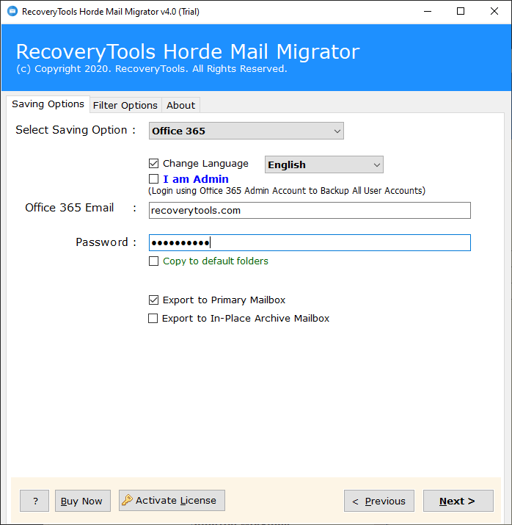This screenshot has height=525, width=512.
Task: Click the Buy Now button
Action: tap(83, 501)
